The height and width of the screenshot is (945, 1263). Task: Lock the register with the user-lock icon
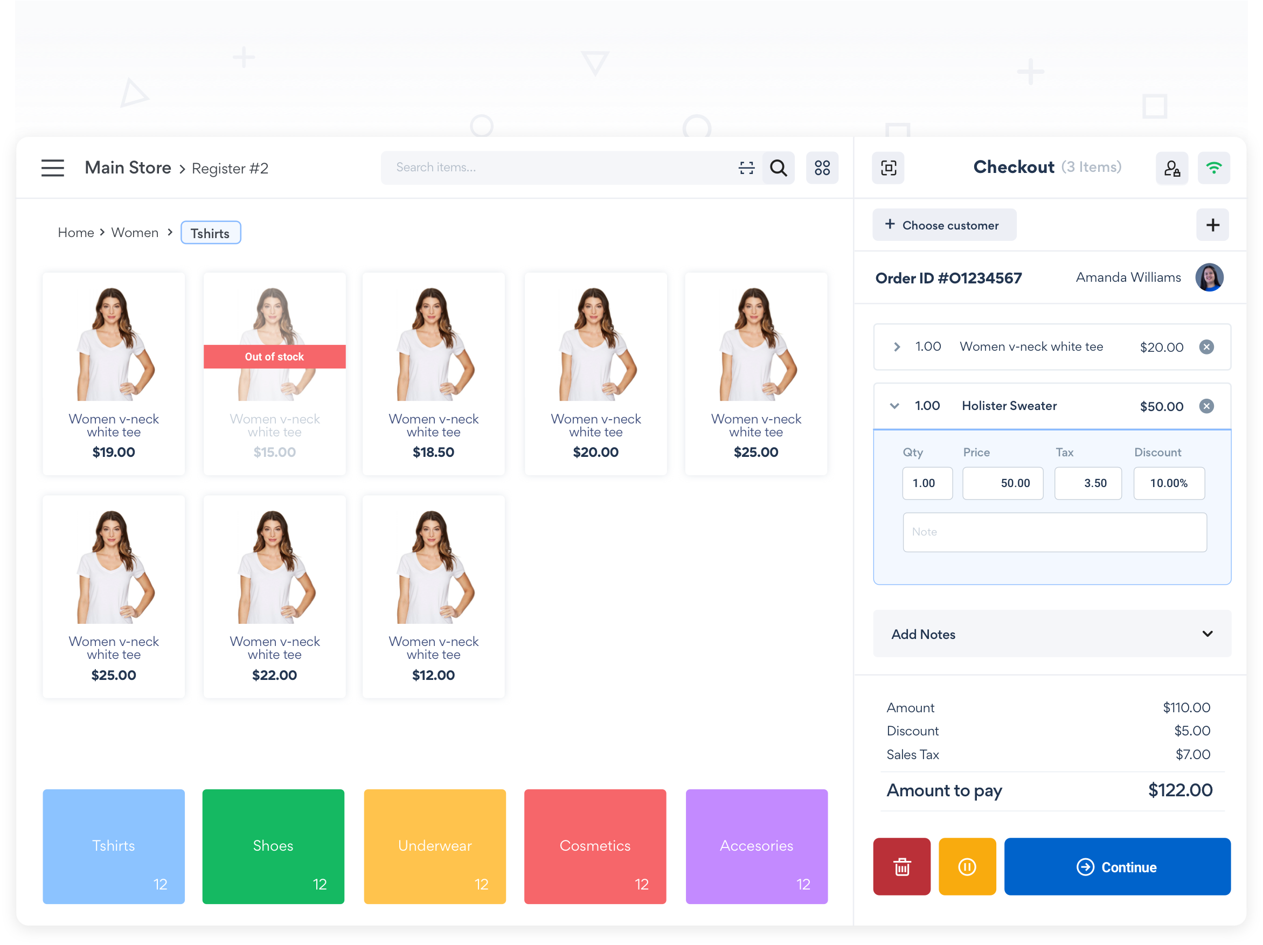[1172, 168]
